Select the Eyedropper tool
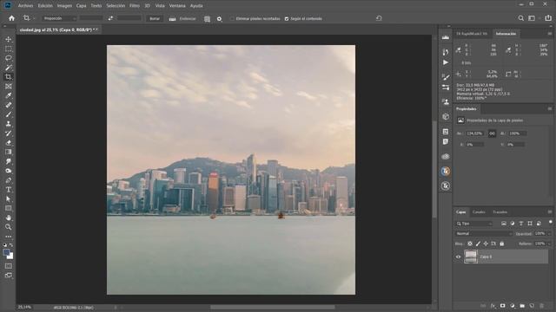 click(x=9, y=95)
